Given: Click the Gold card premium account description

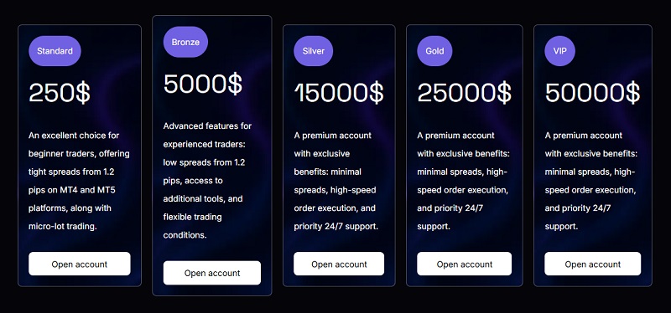Looking at the screenshot, I should (464, 181).
